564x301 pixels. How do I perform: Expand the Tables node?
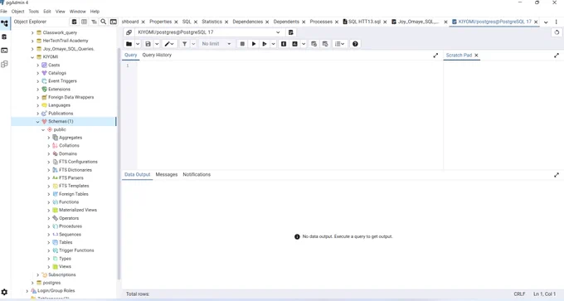(49, 242)
